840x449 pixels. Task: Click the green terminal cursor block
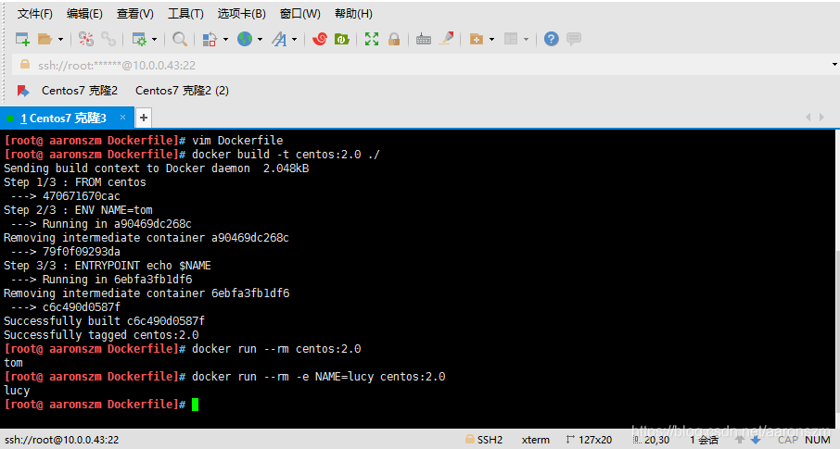(x=195, y=405)
